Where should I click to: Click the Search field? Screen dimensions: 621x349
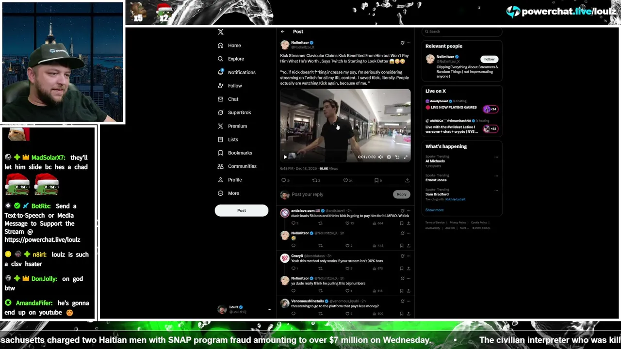[461, 32]
